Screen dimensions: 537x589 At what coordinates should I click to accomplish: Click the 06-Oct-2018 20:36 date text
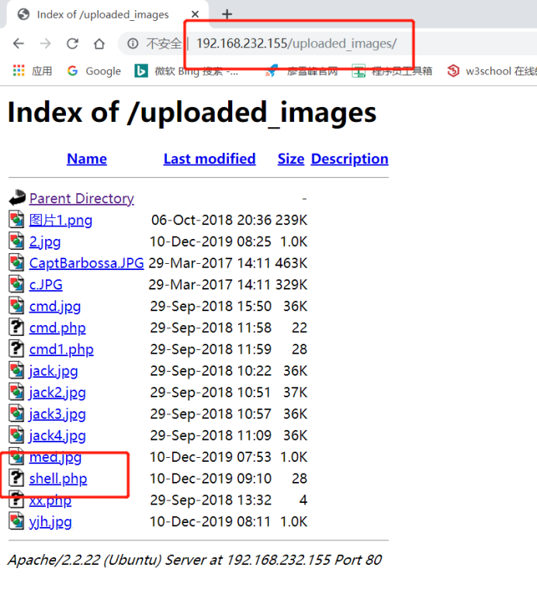[x=211, y=220]
